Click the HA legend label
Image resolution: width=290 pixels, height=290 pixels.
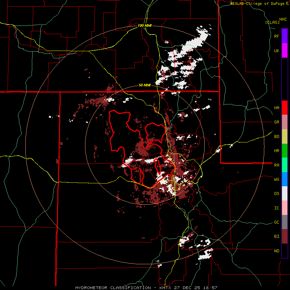(x=277, y=108)
